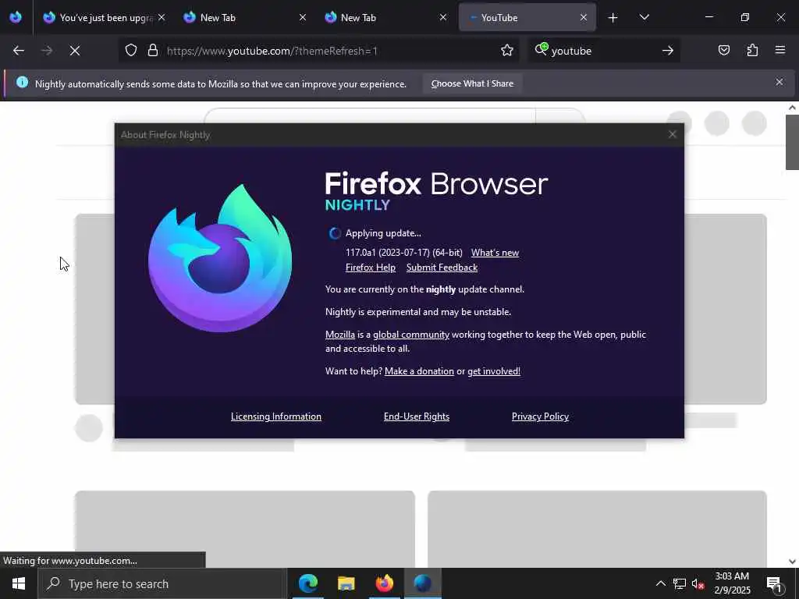Click Make a donation link
The image size is (799, 599).
click(419, 371)
